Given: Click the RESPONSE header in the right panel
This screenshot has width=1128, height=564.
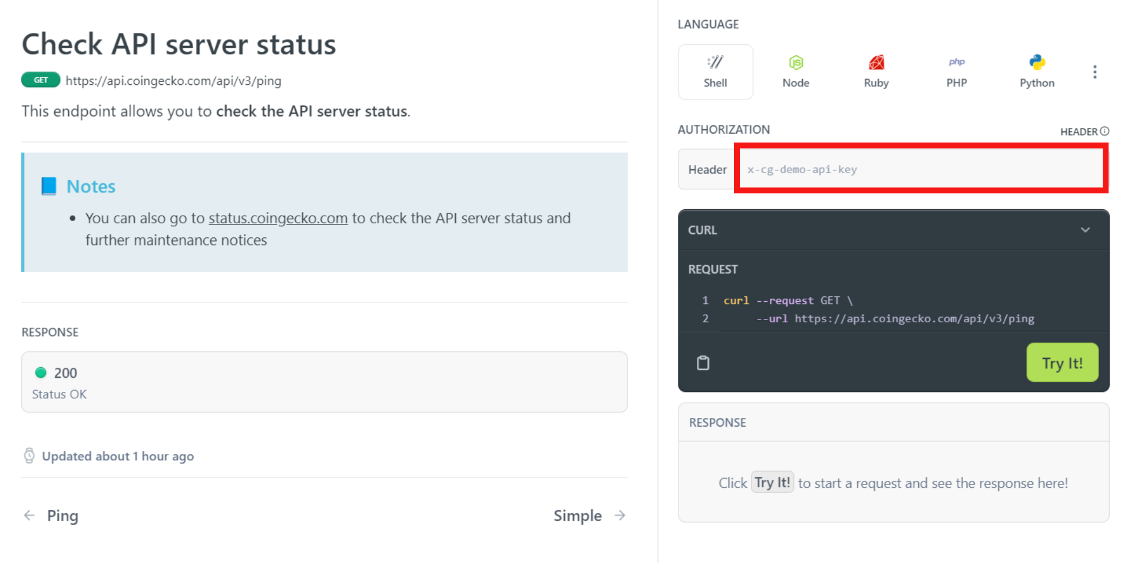Looking at the screenshot, I should pos(717,423).
